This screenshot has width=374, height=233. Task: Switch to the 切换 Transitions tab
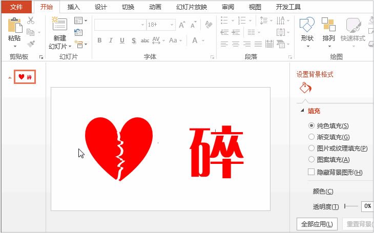tap(128, 7)
